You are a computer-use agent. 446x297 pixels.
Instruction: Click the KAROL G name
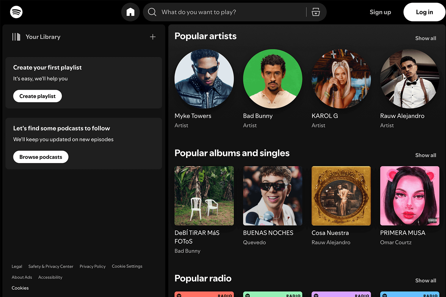(x=325, y=116)
